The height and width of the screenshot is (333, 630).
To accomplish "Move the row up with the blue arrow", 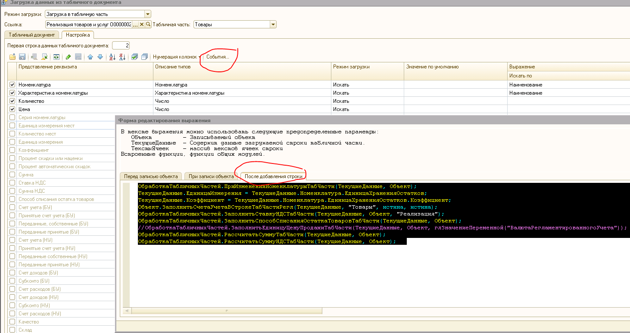I will (90, 57).
